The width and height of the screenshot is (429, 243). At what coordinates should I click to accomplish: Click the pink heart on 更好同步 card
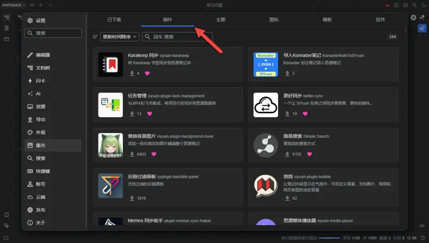[305, 114]
